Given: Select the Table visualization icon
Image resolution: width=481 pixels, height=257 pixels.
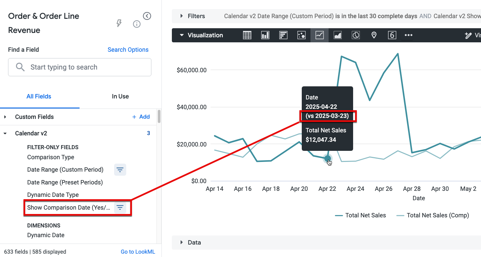Looking at the screenshot, I should pyautogui.click(x=247, y=35).
